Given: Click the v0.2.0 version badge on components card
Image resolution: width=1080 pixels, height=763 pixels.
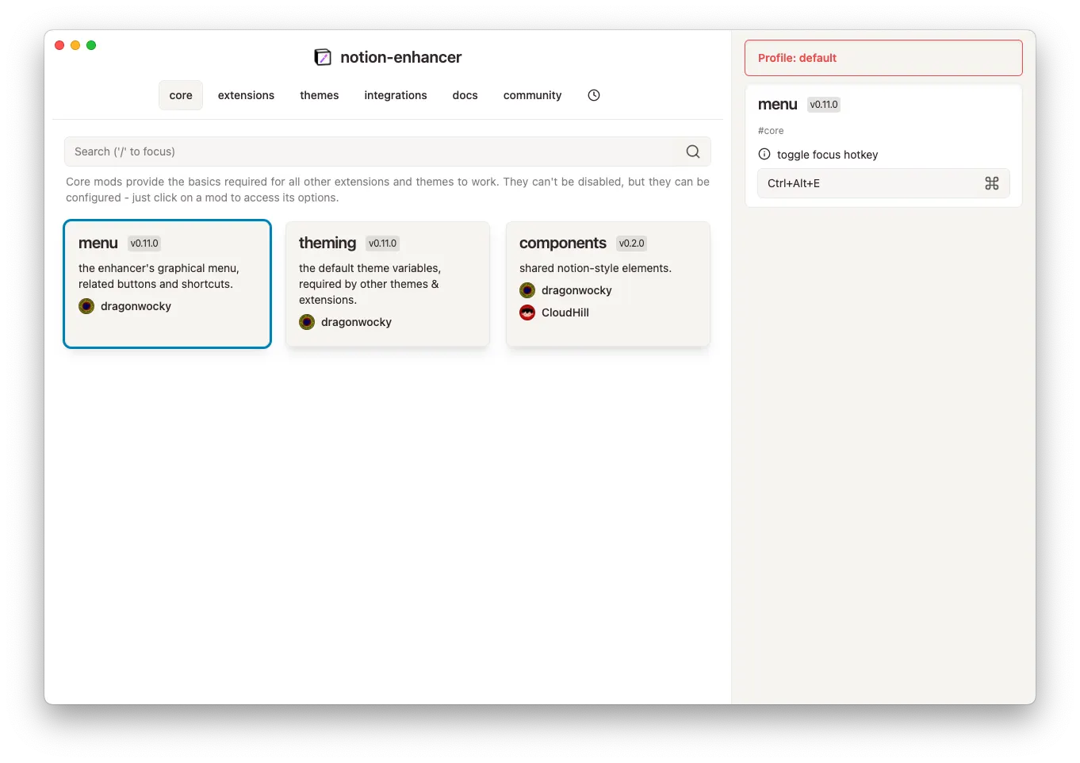Looking at the screenshot, I should click(x=632, y=243).
